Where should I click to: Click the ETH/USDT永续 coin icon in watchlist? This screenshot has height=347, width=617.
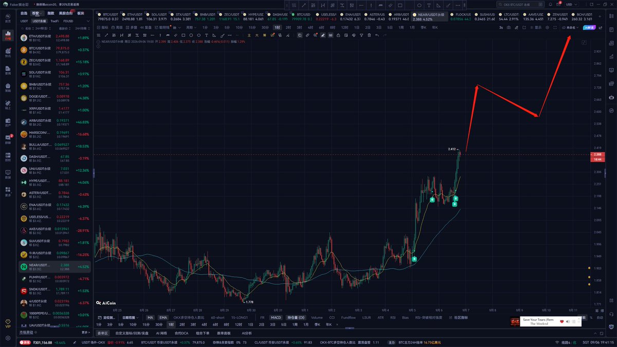24,38
